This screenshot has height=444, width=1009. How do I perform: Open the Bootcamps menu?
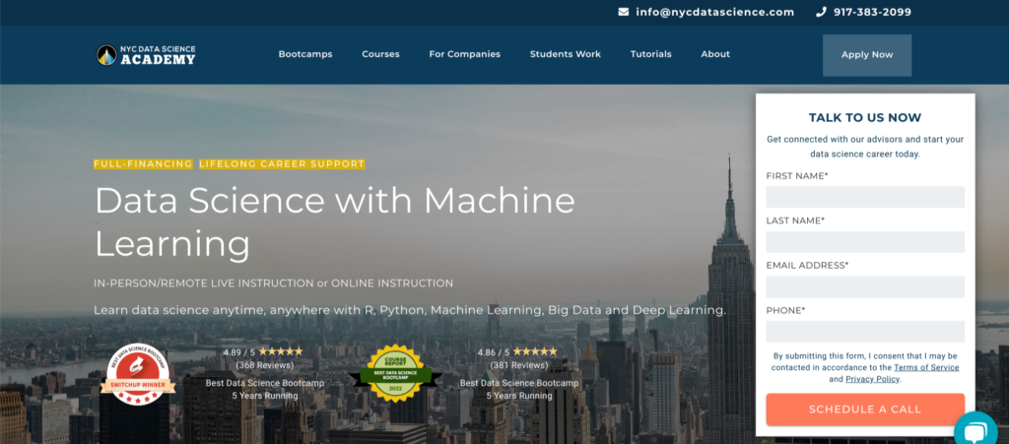(x=305, y=54)
